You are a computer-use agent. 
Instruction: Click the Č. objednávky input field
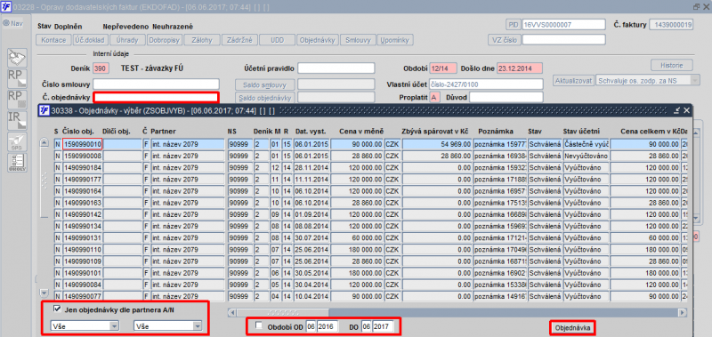point(157,97)
